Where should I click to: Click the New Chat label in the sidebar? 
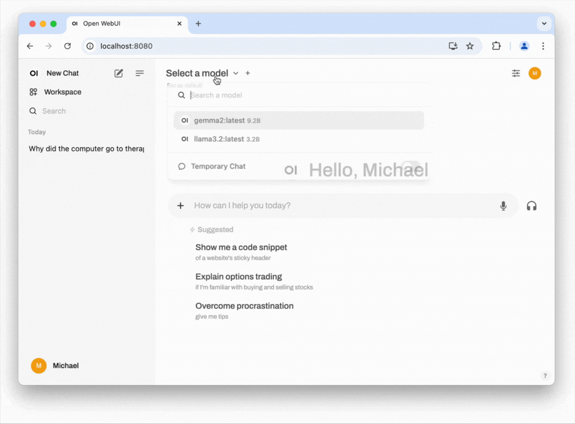(x=63, y=73)
